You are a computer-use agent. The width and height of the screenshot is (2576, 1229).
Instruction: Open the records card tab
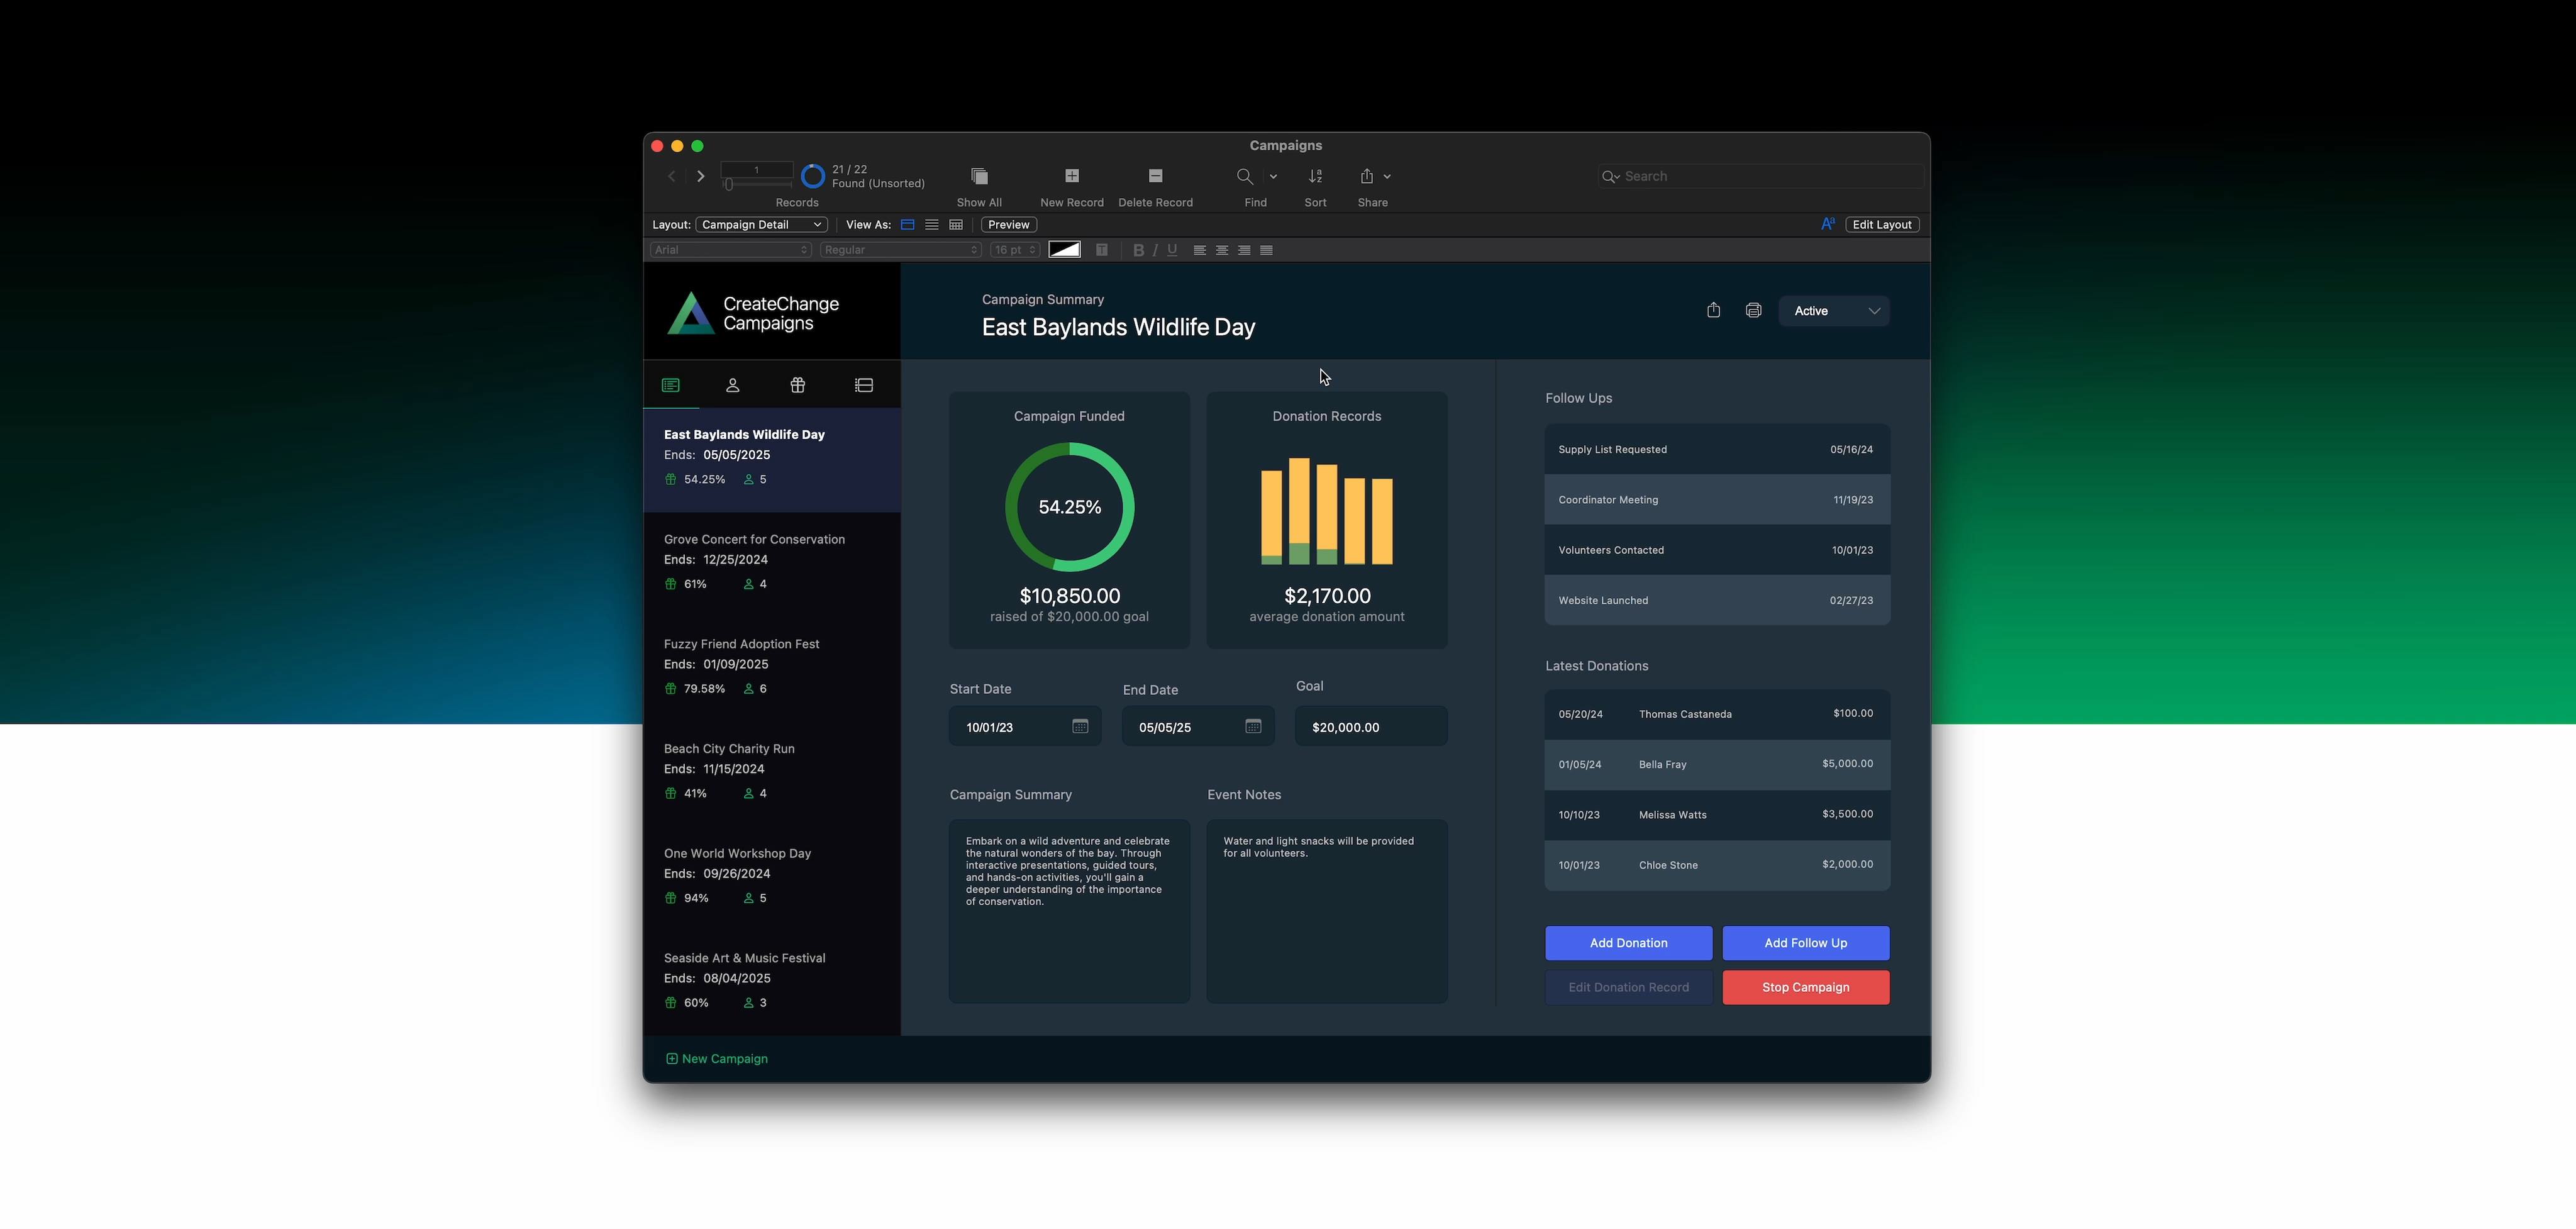click(864, 385)
